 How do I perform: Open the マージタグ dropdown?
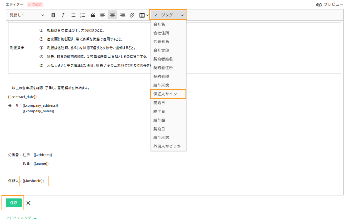[x=168, y=15]
